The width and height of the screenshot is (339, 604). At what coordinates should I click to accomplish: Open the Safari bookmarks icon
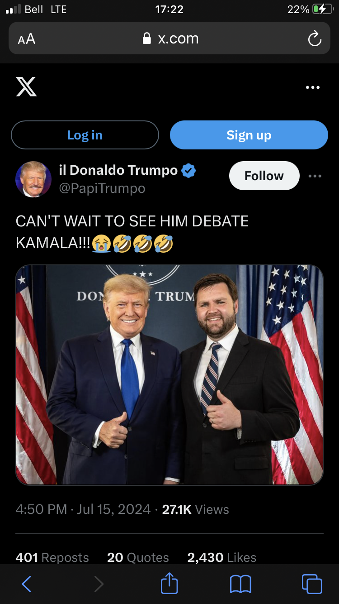[240, 584]
